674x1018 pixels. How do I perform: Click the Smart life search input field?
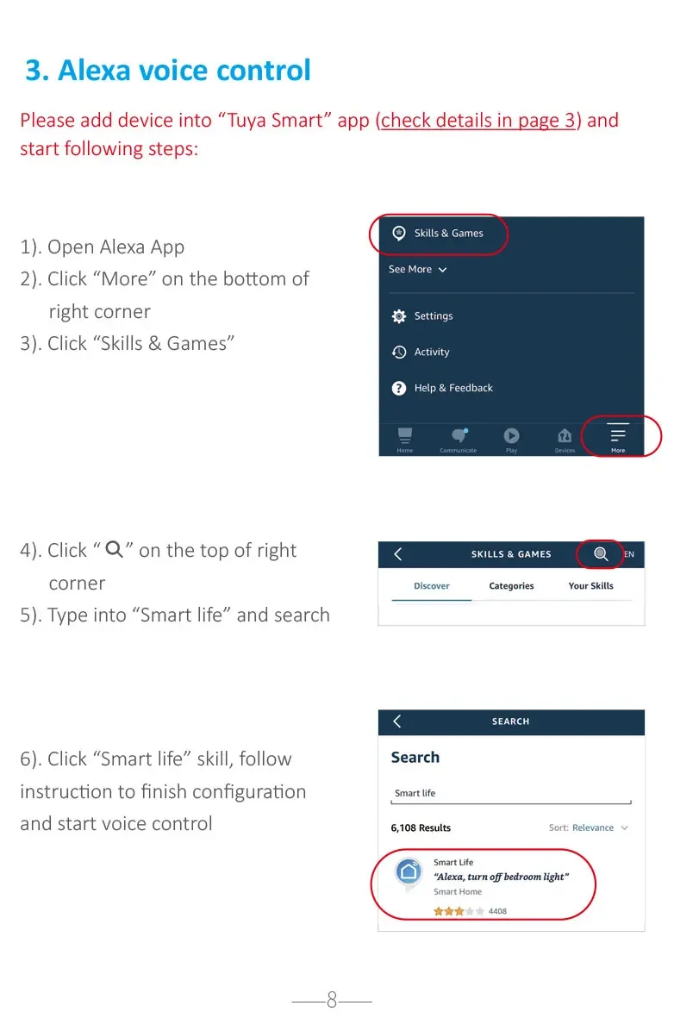point(511,794)
